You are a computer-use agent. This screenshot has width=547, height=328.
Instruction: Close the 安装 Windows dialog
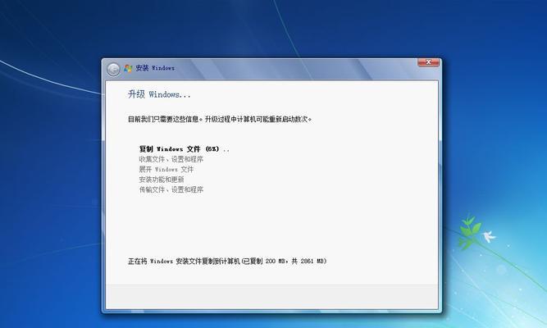click(428, 62)
